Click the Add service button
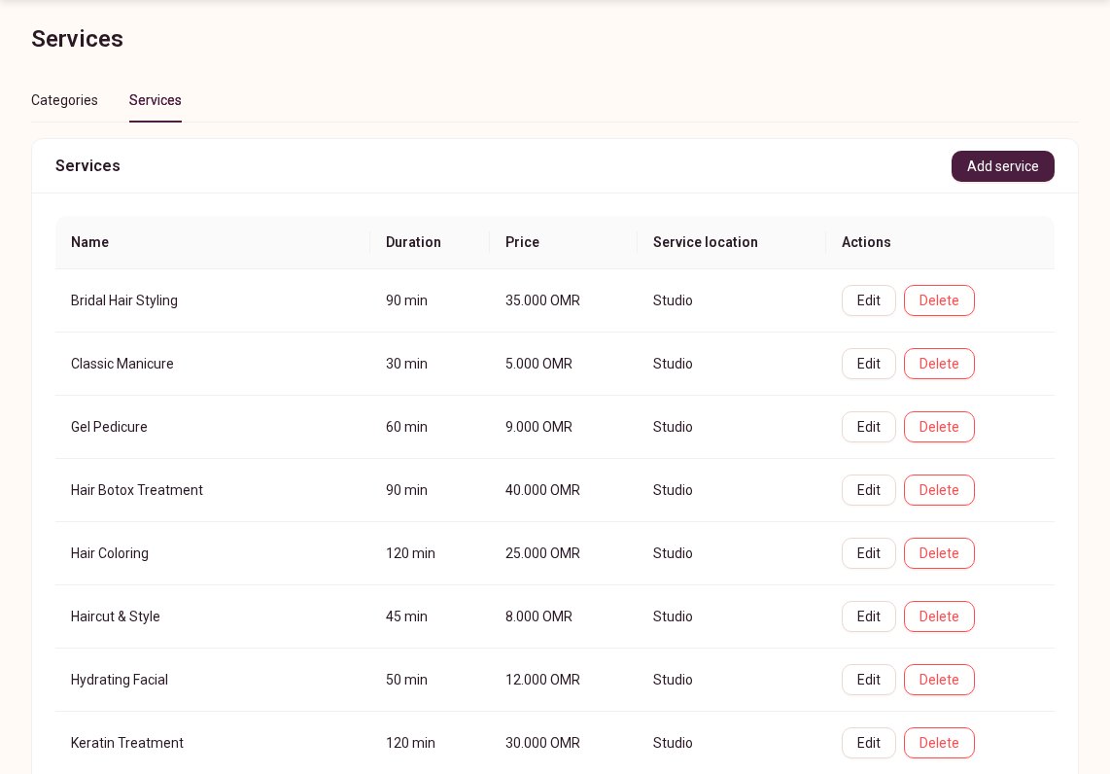Screen dimensions: 1110x774 pos(1002,165)
